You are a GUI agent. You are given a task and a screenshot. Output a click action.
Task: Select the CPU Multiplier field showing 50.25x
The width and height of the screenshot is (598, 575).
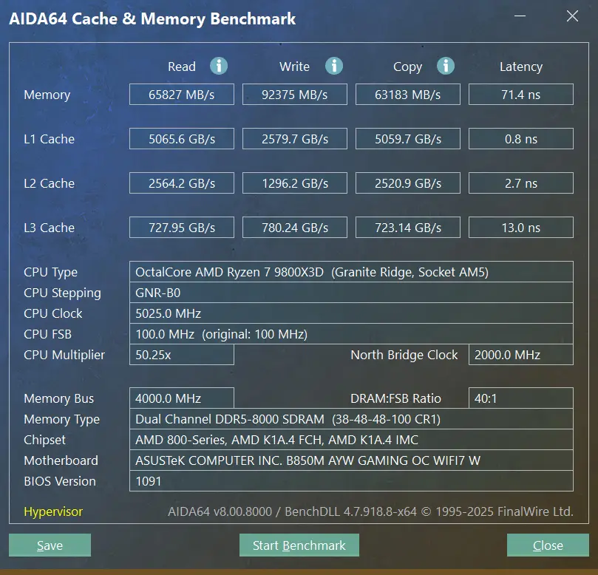point(181,355)
